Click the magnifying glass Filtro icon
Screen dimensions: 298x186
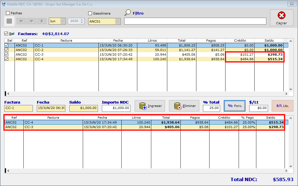128,13
